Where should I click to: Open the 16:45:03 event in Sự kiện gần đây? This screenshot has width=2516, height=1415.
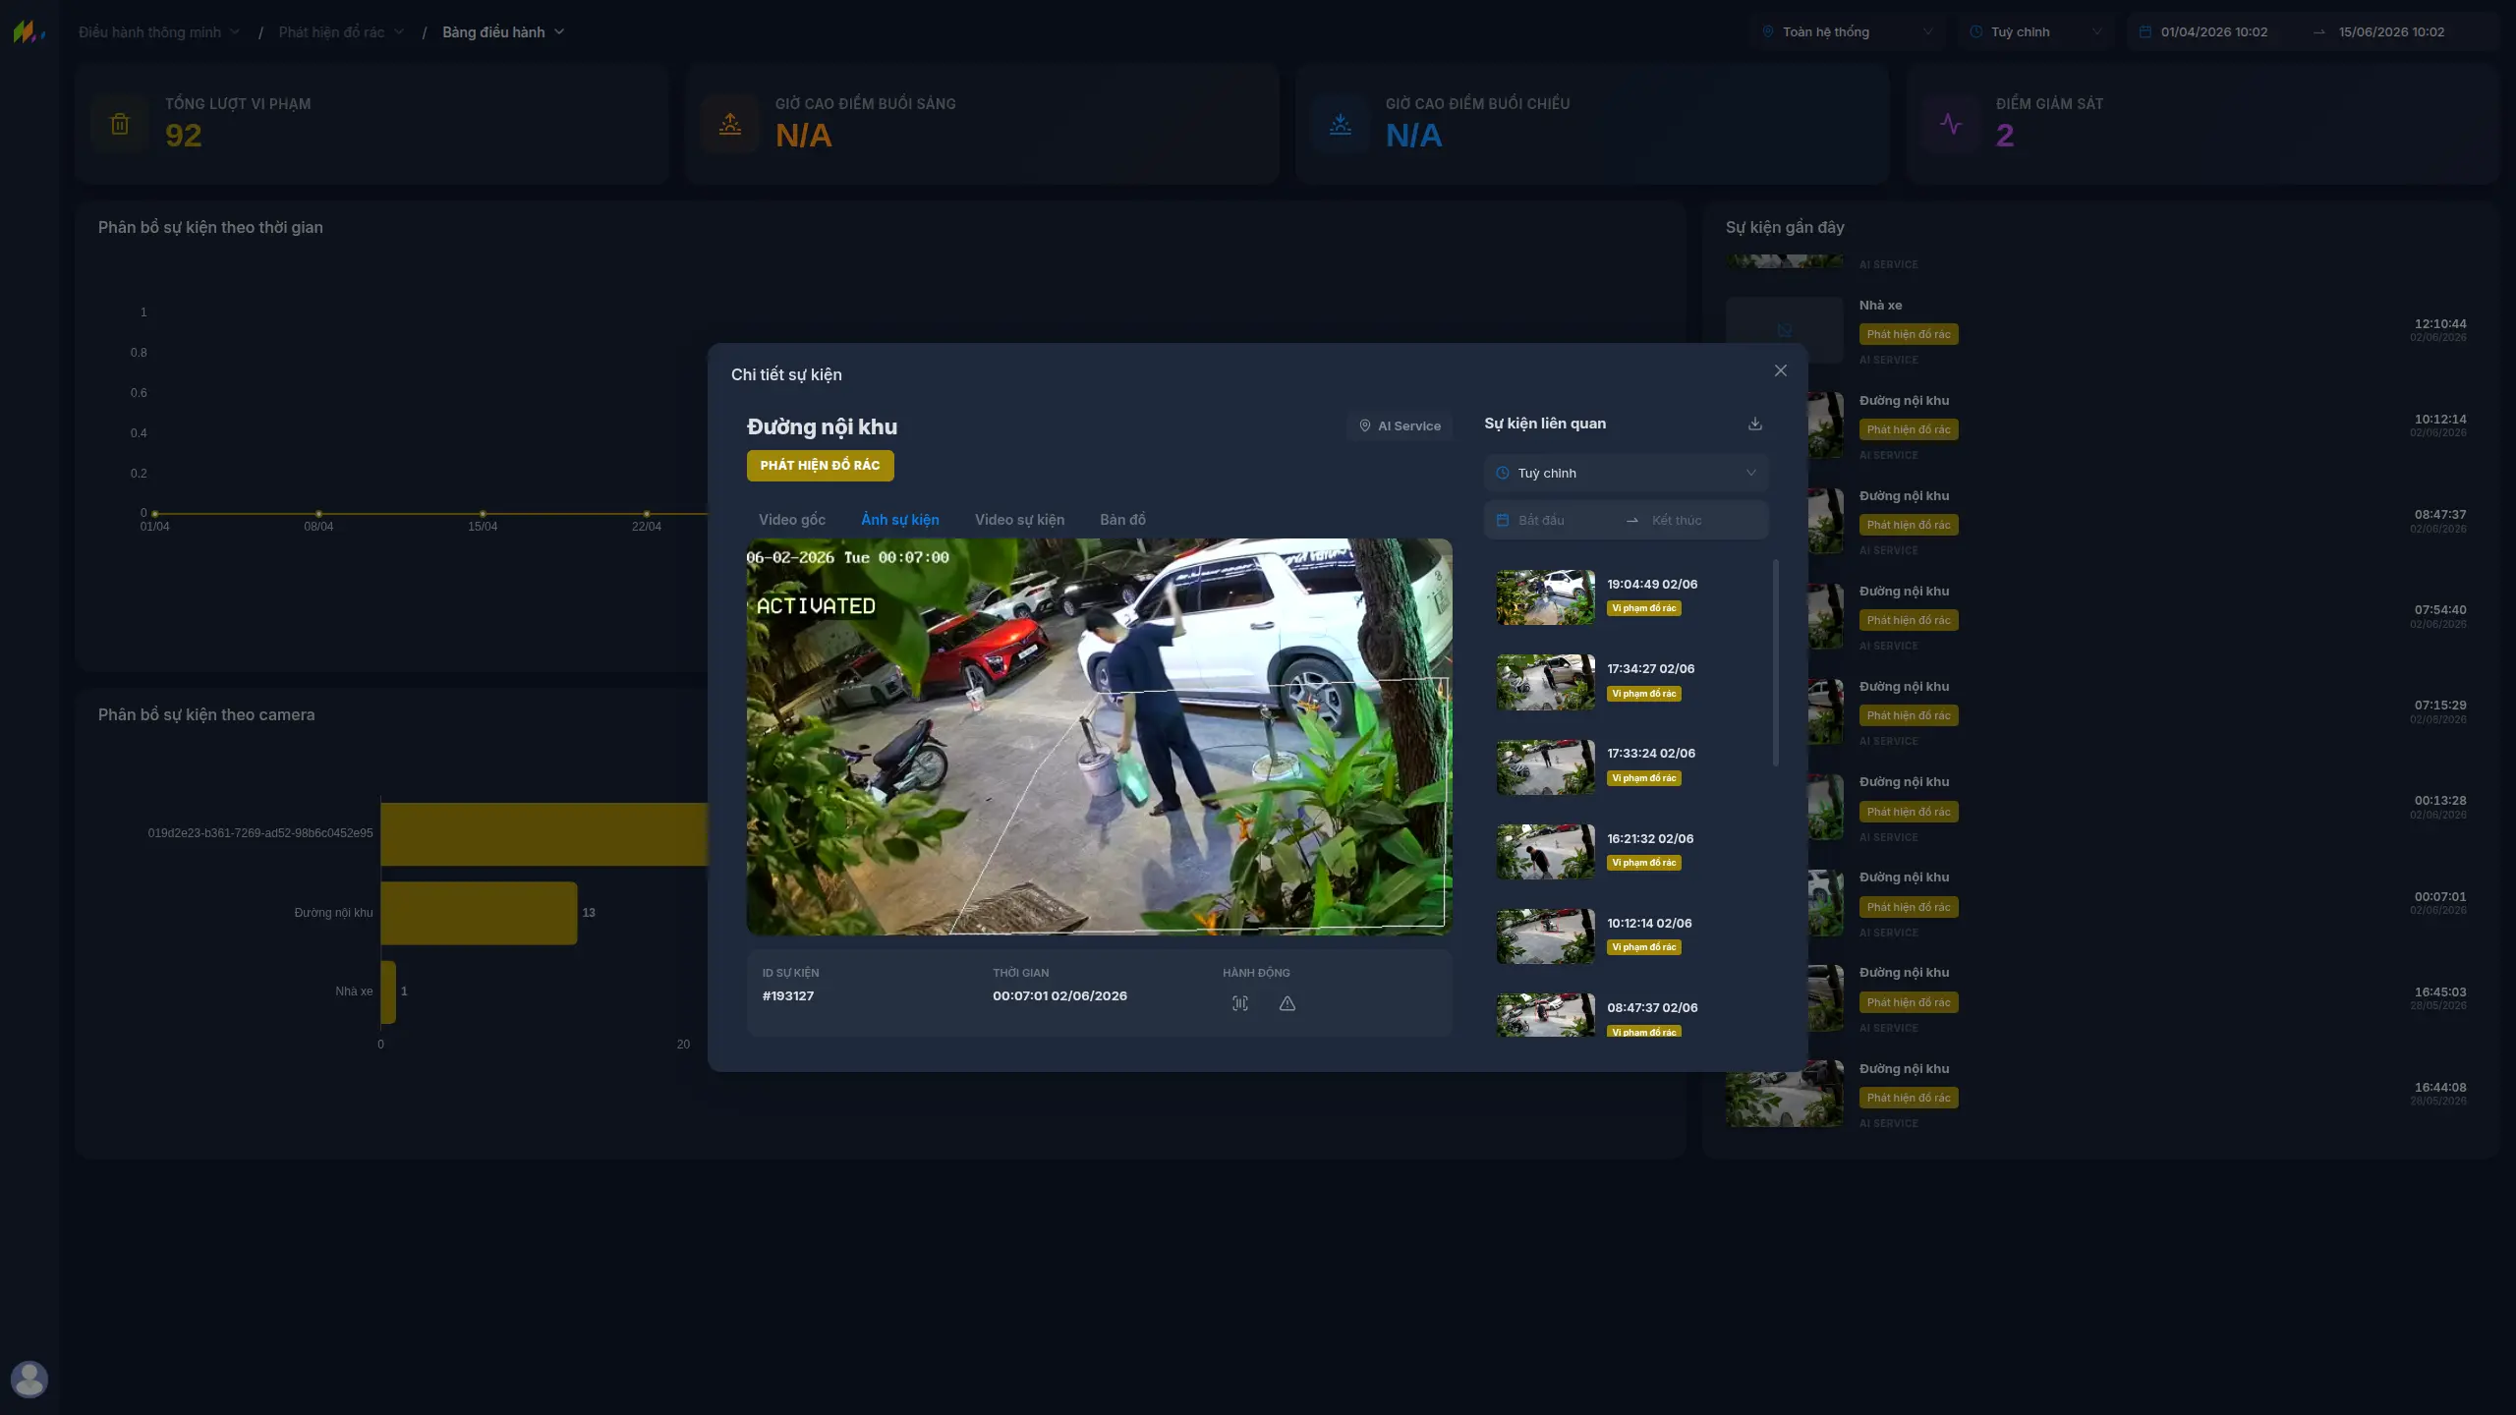(2096, 998)
